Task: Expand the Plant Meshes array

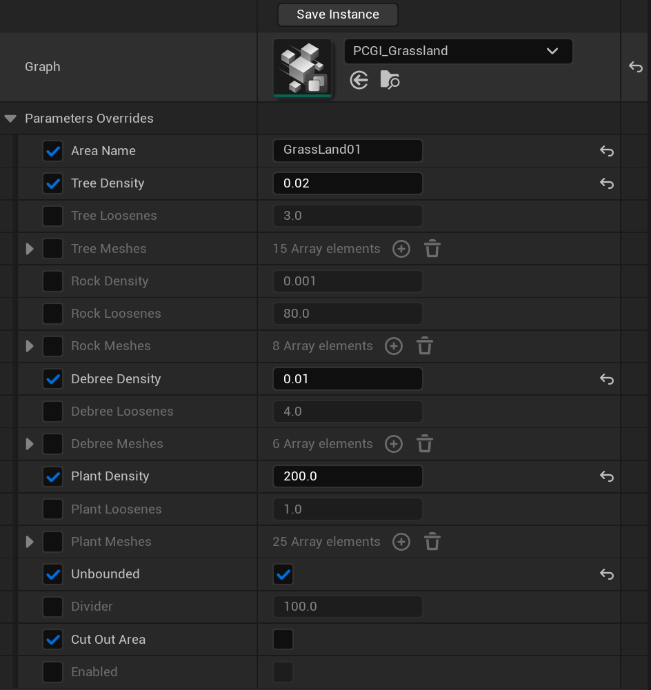Action: coord(30,542)
